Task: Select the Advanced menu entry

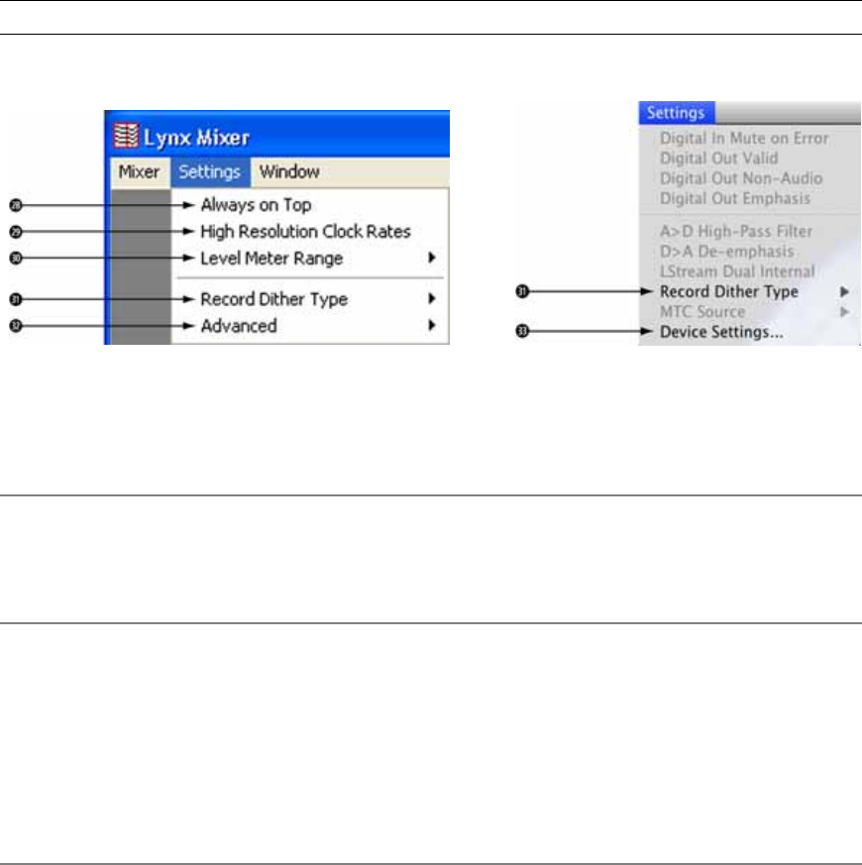Action: point(238,325)
